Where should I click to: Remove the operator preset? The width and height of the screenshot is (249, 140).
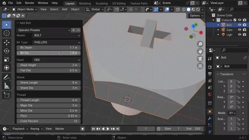(78, 30)
